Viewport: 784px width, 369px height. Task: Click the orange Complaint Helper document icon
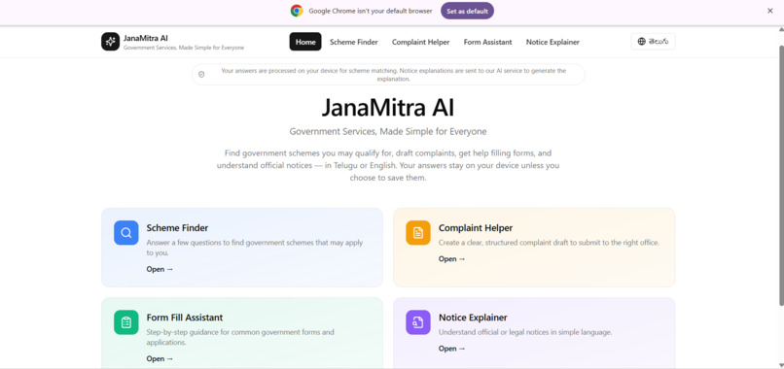pyautogui.click(x=418, y=233)
